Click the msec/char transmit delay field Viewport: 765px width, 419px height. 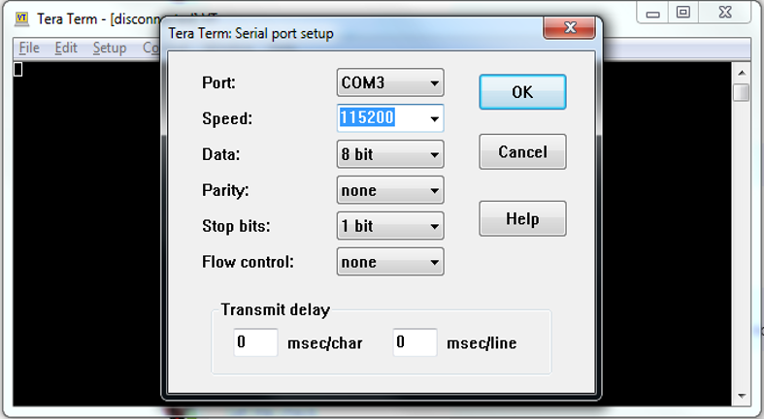[x=255, y=342]
